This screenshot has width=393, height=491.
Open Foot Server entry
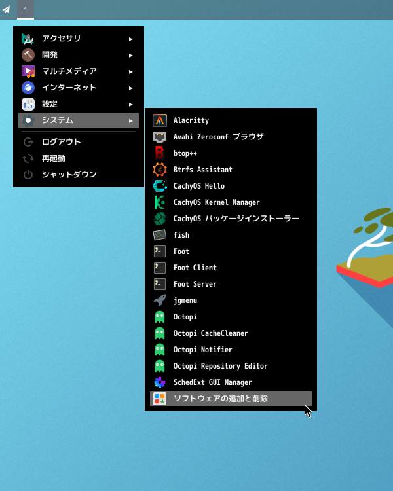coord(231,284)
